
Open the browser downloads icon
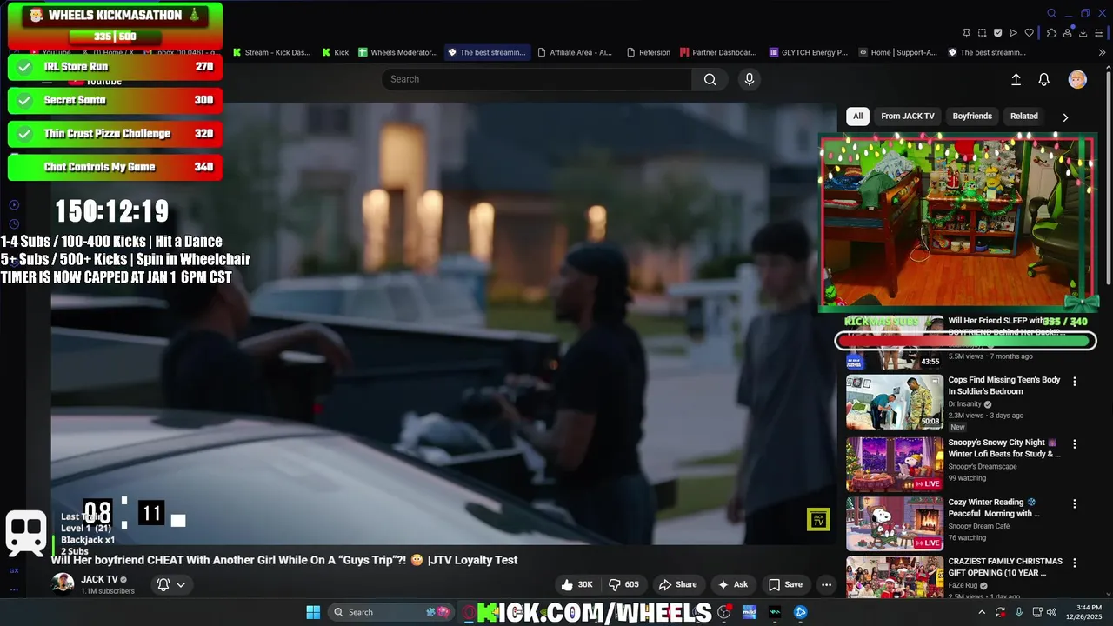click(x=1083, y=33)
